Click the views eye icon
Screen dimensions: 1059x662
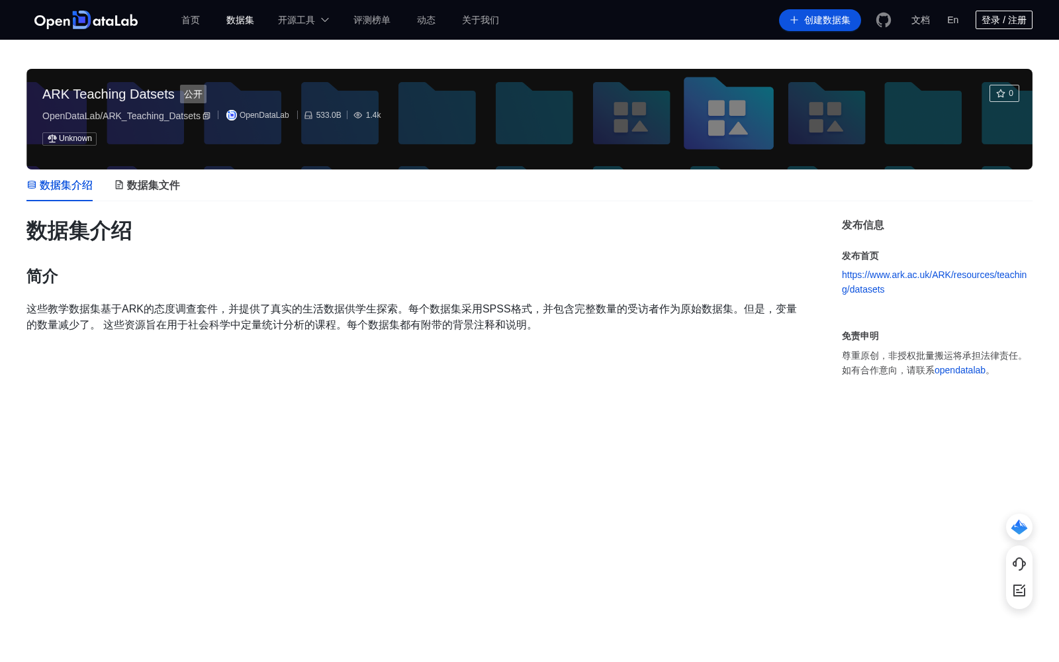tap(358, 115)
